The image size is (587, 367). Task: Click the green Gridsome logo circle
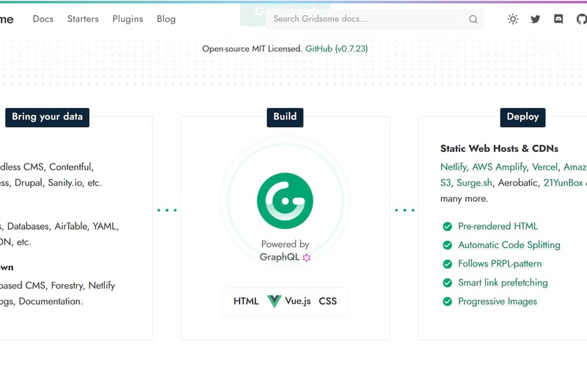pos(285,200)
